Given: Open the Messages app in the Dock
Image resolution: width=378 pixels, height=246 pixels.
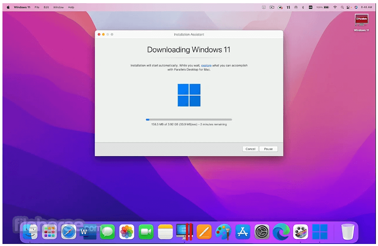Looking at the screenshot, I should click(107, 232).
